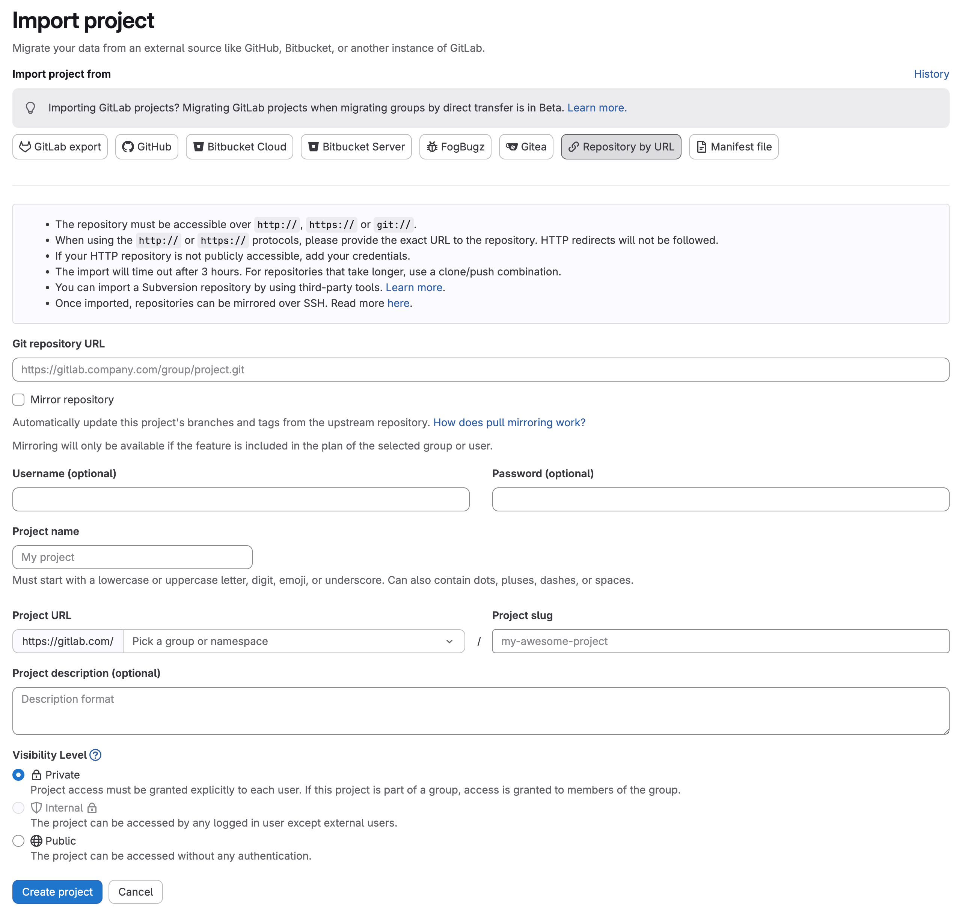
Task: Click the Create project button
Action: [57, 891]
